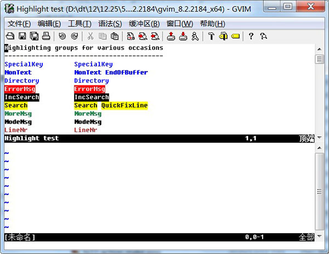Click the [未命名] status line
The height and width of the screenshot is (254, 329).
pos(159,237)
